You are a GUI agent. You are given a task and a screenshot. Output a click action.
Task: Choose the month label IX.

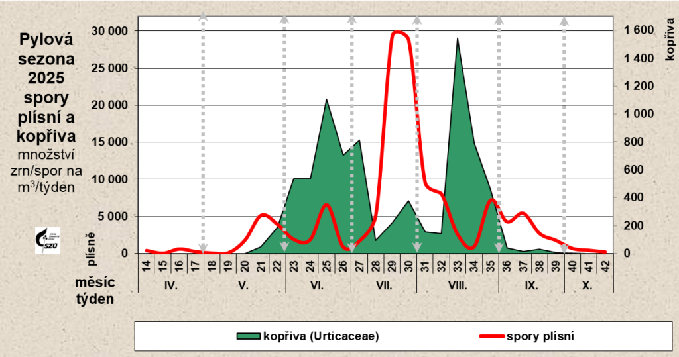tap(530, 287)
